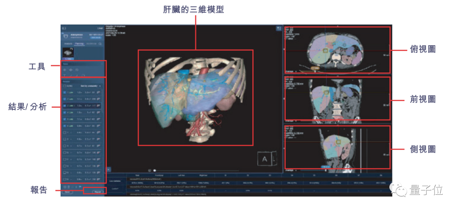Select the first tool icon in Tools panel
Viewport: 458px width, 210px height.
(x=65, y=69)
